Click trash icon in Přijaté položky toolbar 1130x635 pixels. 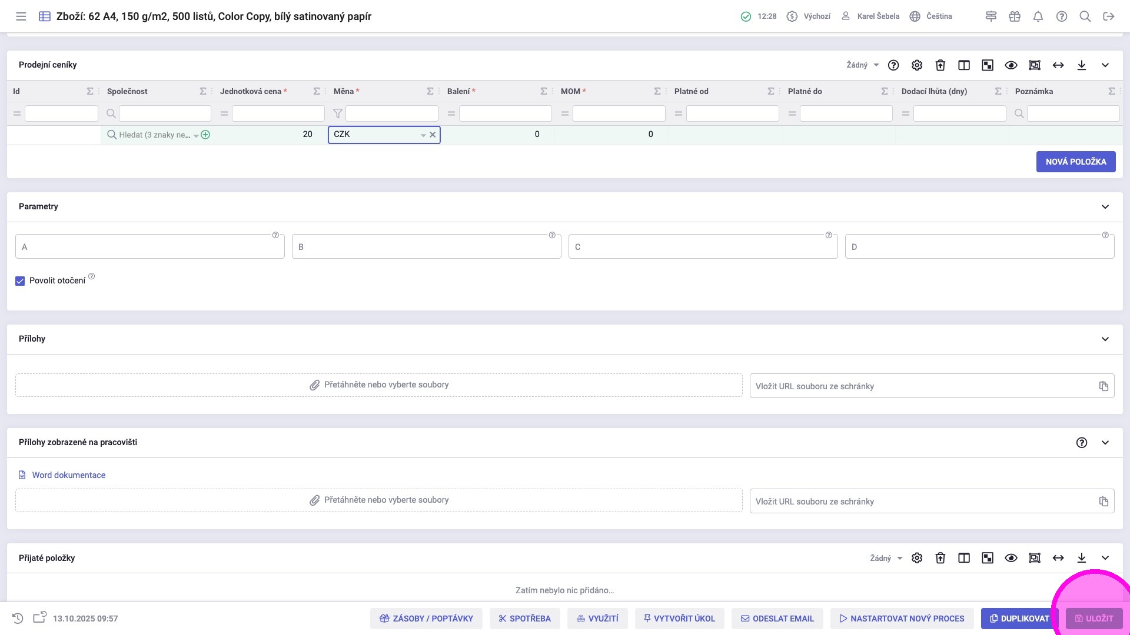940,558
